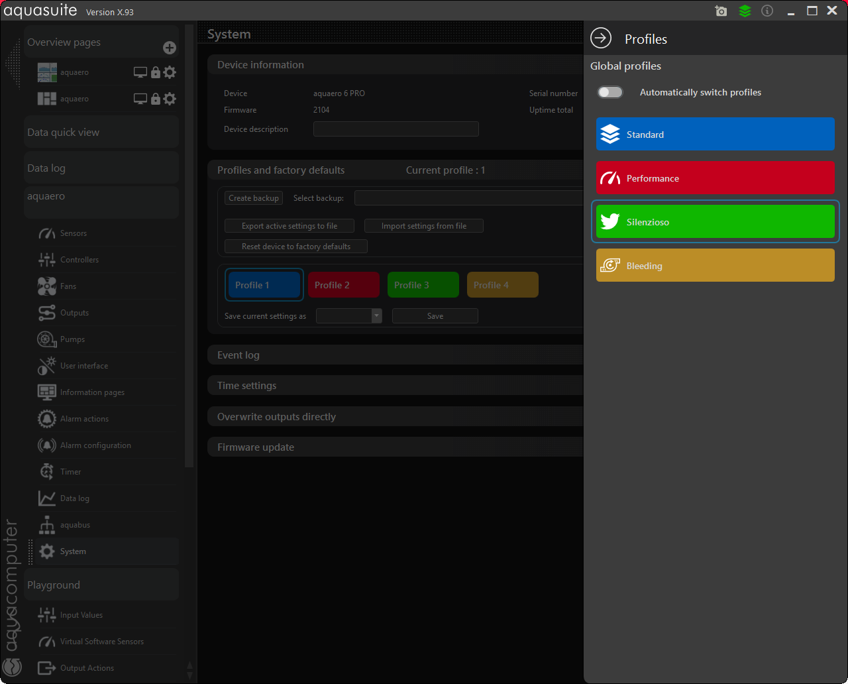Screen dimensions: 848x684
Task: Click the Alarm actions gear-bell icon
Action: 47,419
